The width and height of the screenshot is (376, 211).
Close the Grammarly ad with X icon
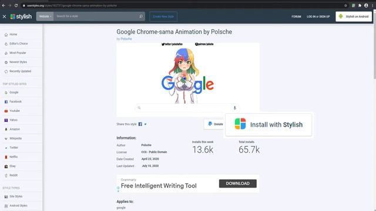[x=118, y=191]
